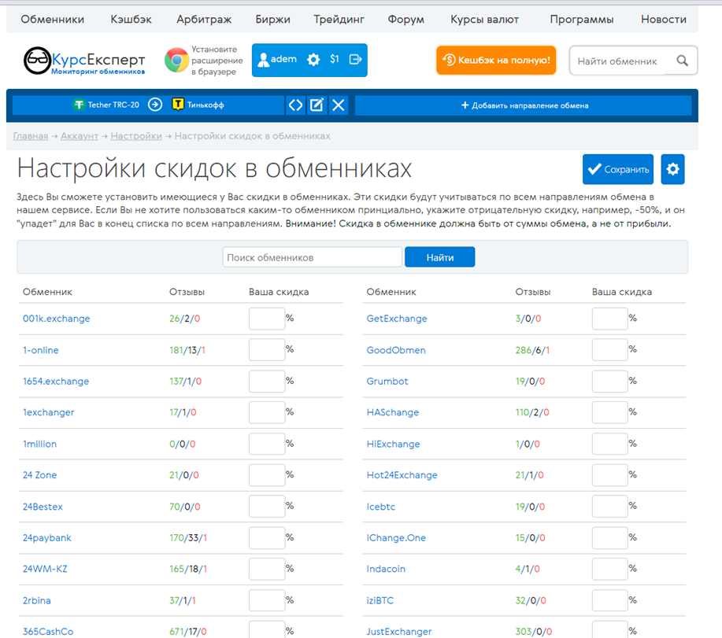Viewport: 722px width, 638px height.
Task: Open the HiExchange exchanger link
Action: (x=393, y=444)
